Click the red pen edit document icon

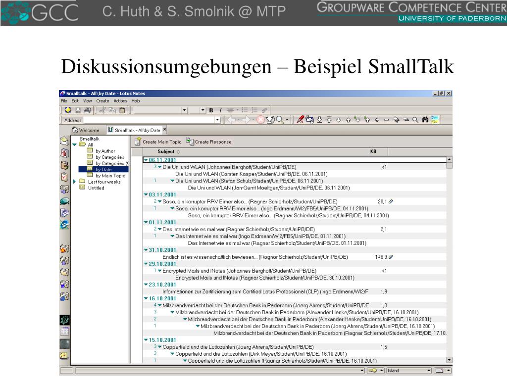(x=300, y=120)
